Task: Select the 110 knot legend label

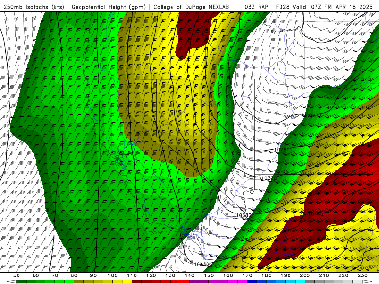Action: 132,275
